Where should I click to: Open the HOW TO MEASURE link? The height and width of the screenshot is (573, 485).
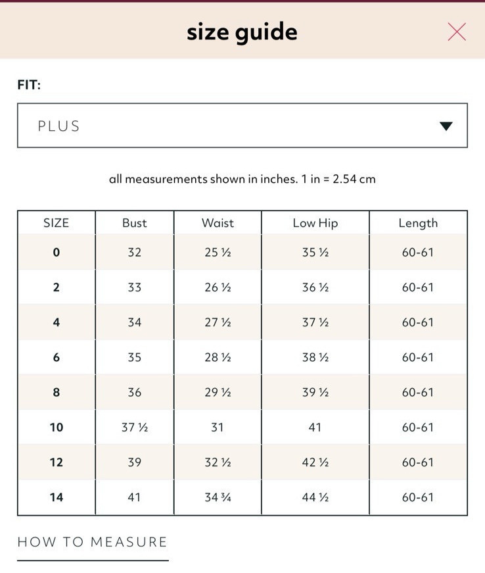(92, 541)
